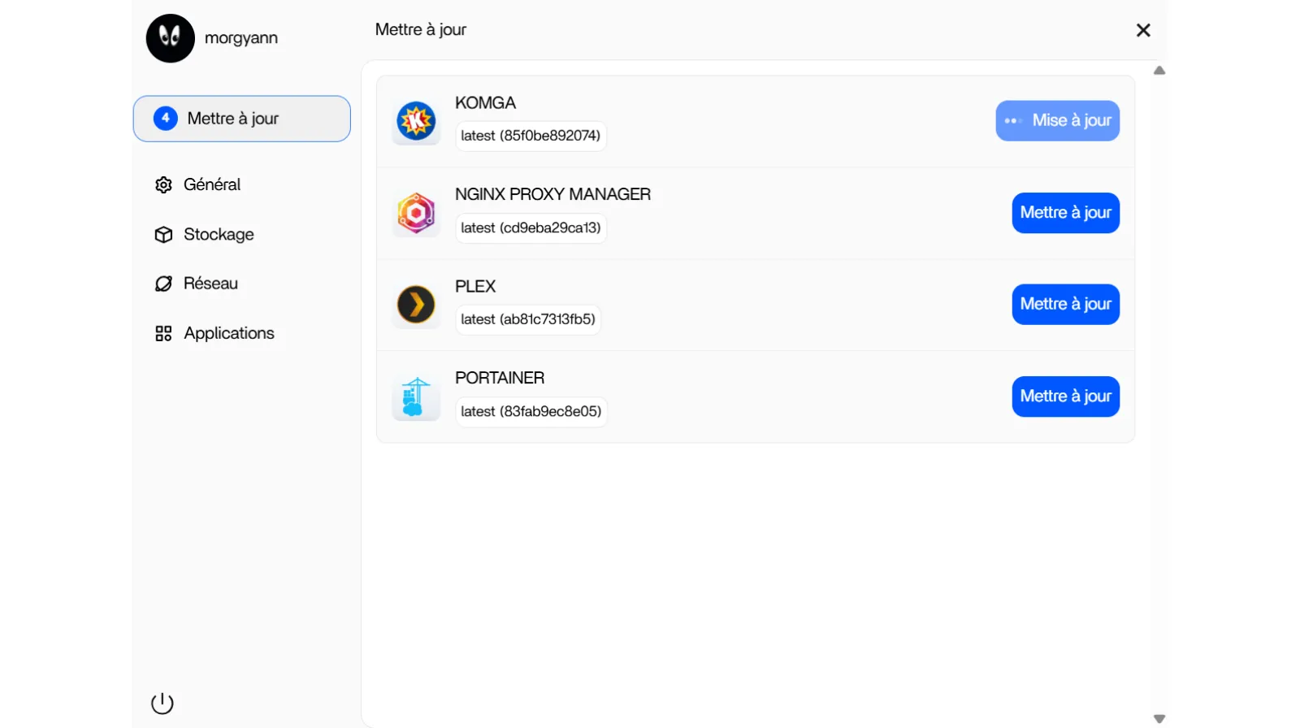Close the settings dialog
This screenshot has height=728, width=1300.
pyautogui.click(x=1143, y=30)
